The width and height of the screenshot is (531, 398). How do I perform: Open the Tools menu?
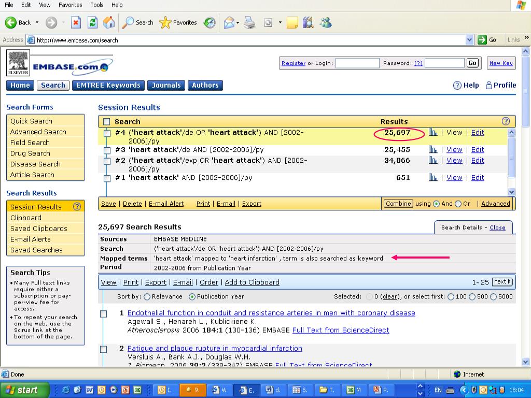97,5
